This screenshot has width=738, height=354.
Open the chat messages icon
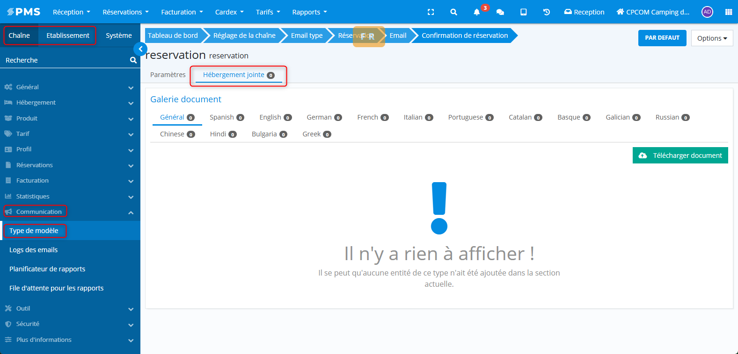coord(500,12)
